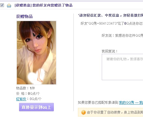Select the sender name QQ秀+904123473
143x118 pixels.
pyautogui.click(x=102, y=23)
